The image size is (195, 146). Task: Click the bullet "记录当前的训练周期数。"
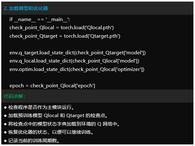click(34, 140)
